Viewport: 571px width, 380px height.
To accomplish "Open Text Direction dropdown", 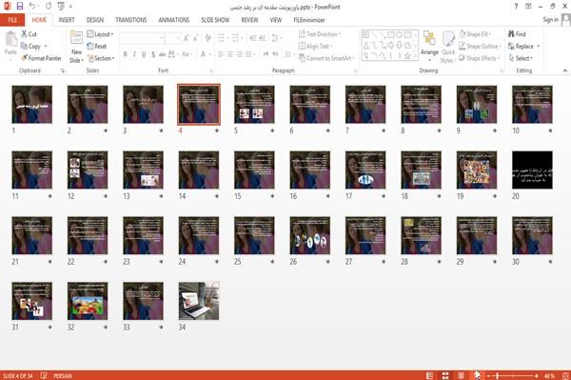I will click(320, 34).
